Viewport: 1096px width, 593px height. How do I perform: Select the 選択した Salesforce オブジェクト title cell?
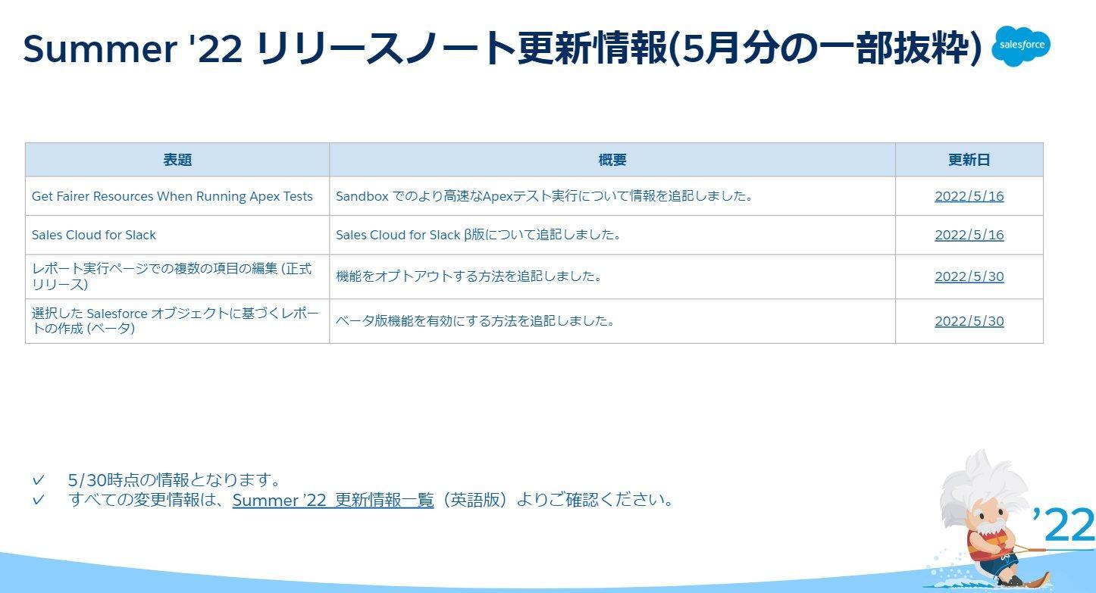(x=177, y=321)
